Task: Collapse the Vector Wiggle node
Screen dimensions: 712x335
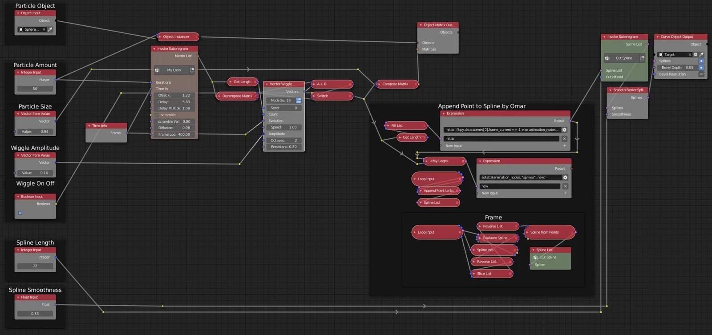Action: click(x=267, y=84)
